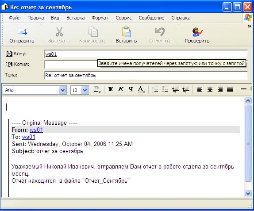Viewport: 254px width, 211px height.
Task: Open the Вставка menu
Action: tap(76, 18)
